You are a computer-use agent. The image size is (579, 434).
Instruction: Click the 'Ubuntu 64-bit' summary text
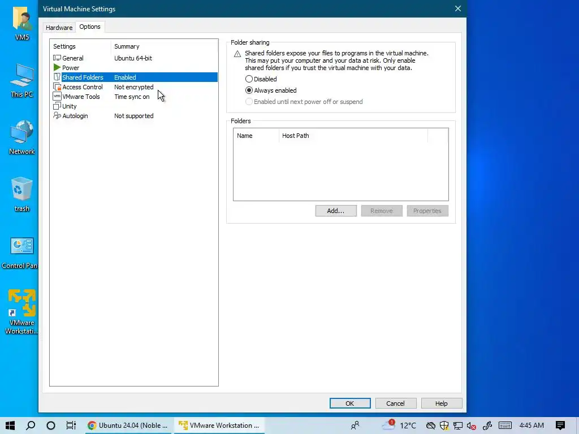coord(133,58)
